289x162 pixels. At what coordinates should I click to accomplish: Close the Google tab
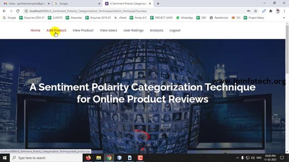[99, 4]
